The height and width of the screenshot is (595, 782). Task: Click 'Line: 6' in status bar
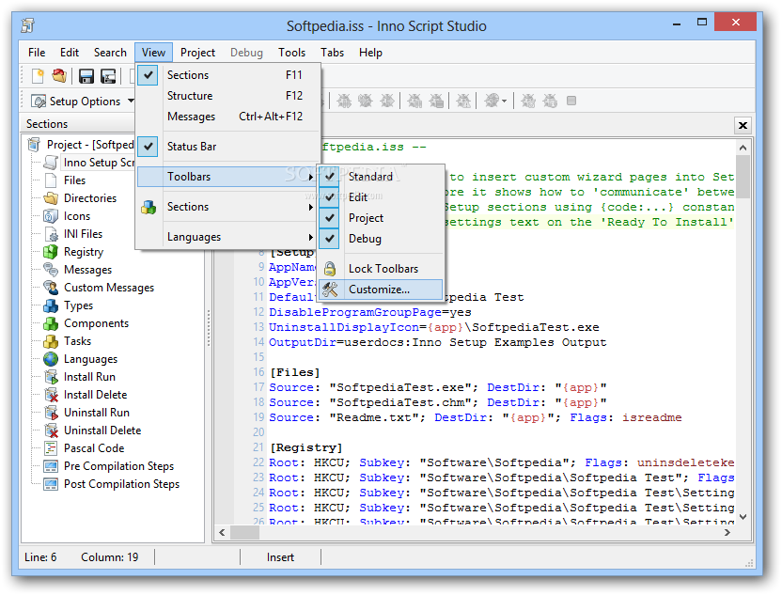click(40, 557)
